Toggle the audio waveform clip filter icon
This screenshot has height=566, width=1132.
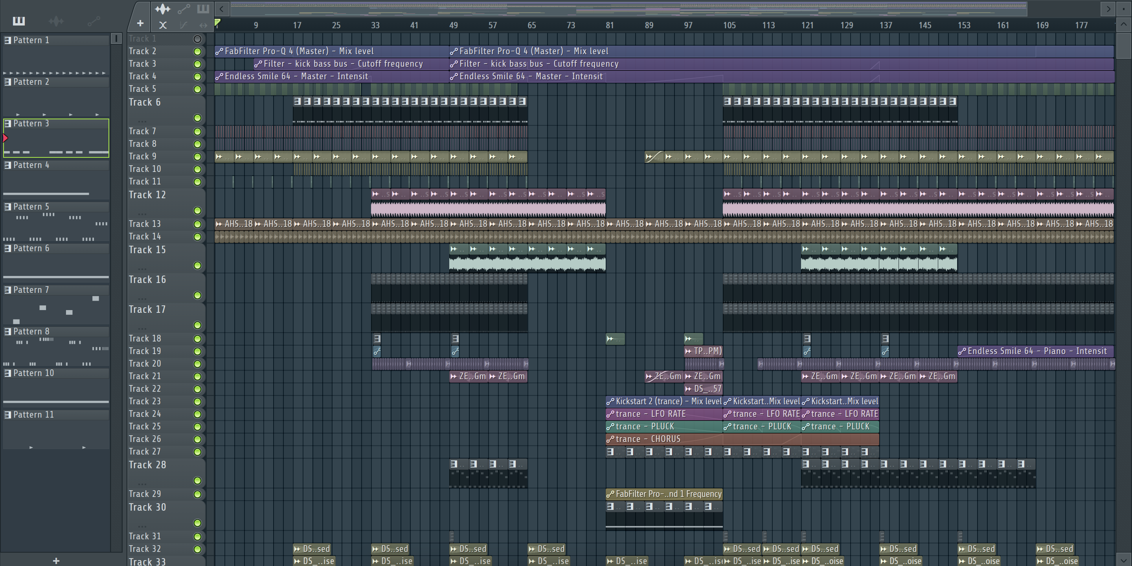point(163,8)
